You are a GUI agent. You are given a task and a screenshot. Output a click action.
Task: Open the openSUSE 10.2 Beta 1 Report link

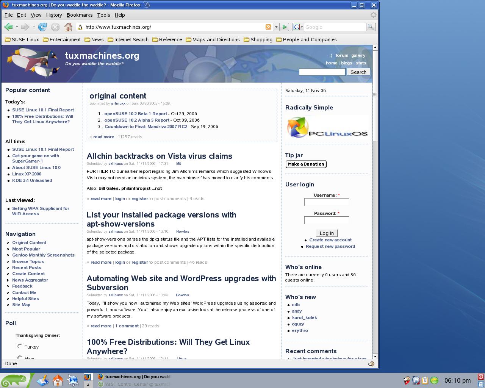[x=136, y=114]
